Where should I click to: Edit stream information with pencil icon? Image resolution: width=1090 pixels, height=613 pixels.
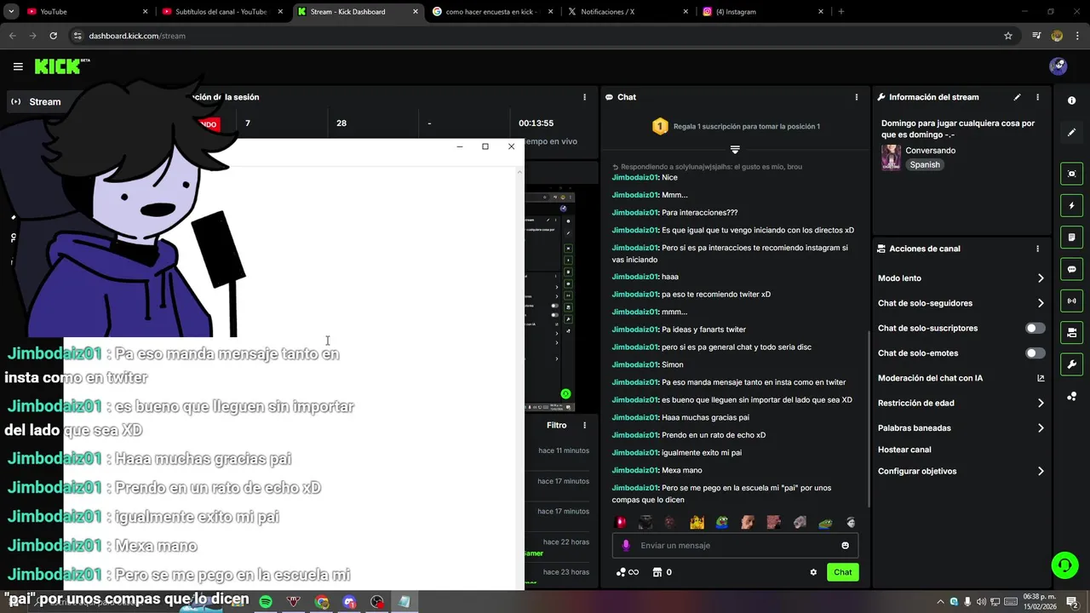click(x=1017, y=97)
